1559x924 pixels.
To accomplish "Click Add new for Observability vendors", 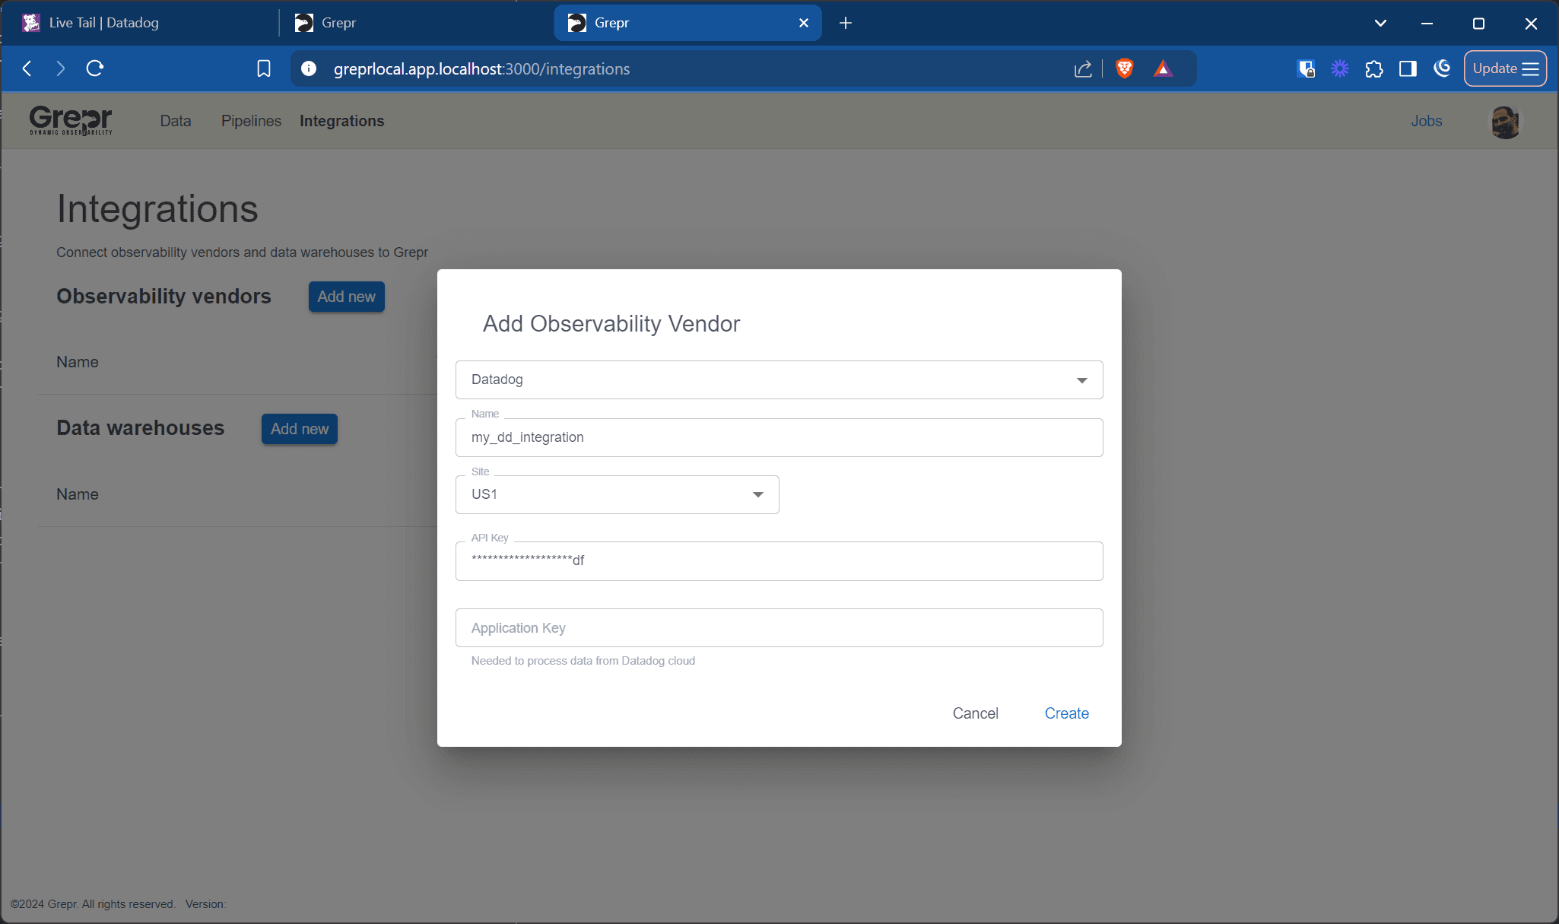I will (x=347, y=297).
